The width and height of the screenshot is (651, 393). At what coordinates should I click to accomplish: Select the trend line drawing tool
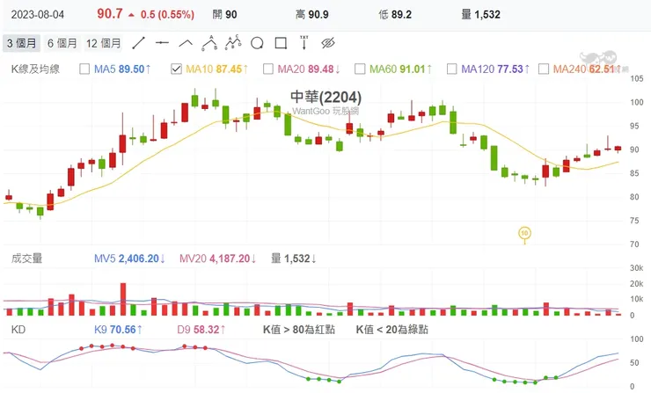(x=139, y=43)
